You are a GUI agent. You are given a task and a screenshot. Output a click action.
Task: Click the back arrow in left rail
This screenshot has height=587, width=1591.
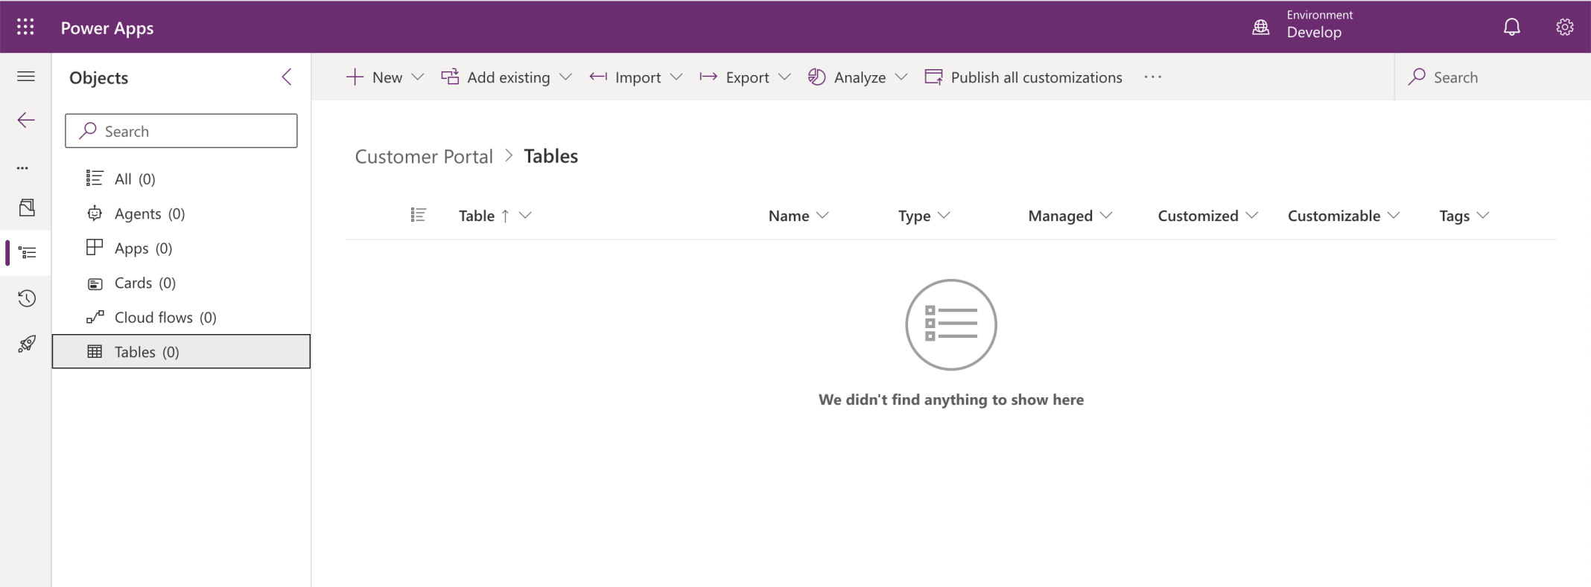pyautogui.click(x=26, y=120)
